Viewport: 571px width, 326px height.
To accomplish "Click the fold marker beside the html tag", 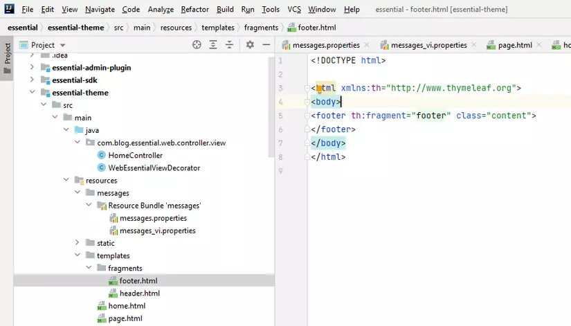I will (306, 88).
